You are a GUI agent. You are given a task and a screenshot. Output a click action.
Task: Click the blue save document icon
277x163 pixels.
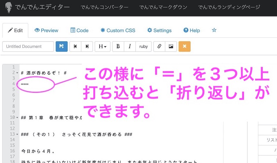click(x=62, y=46)
